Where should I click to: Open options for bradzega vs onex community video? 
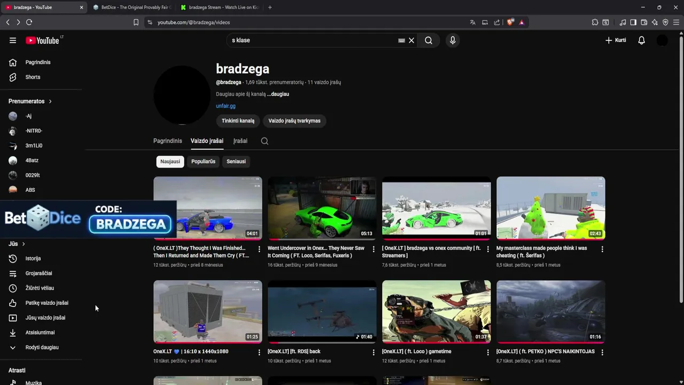(488, 249)
